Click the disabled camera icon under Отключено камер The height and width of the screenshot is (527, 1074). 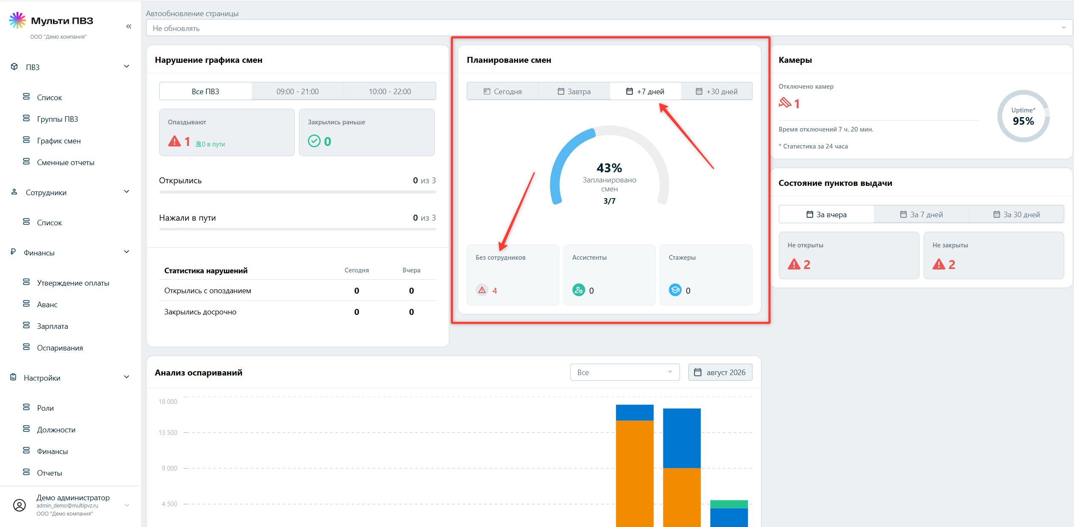[x=785, y=103]
